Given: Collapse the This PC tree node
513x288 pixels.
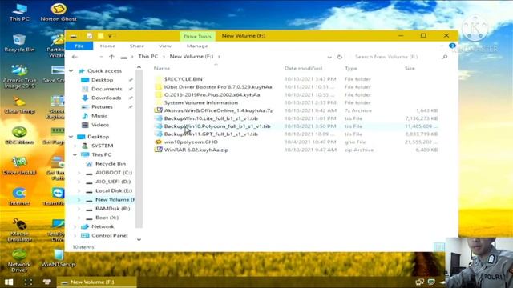Looking at the screenshot, I should point(75,154).
